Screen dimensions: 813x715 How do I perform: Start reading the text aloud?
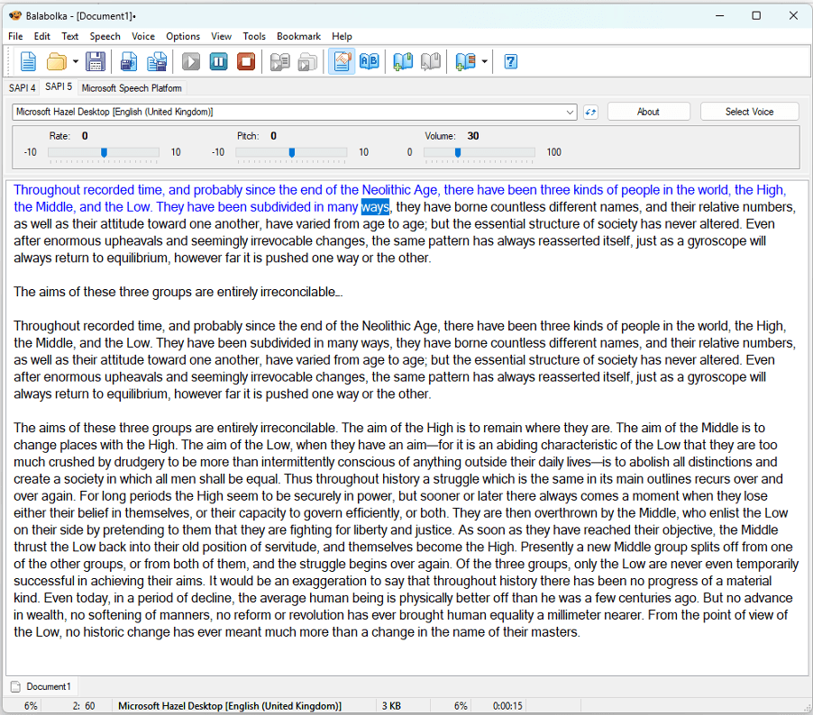tap(190, 61)
